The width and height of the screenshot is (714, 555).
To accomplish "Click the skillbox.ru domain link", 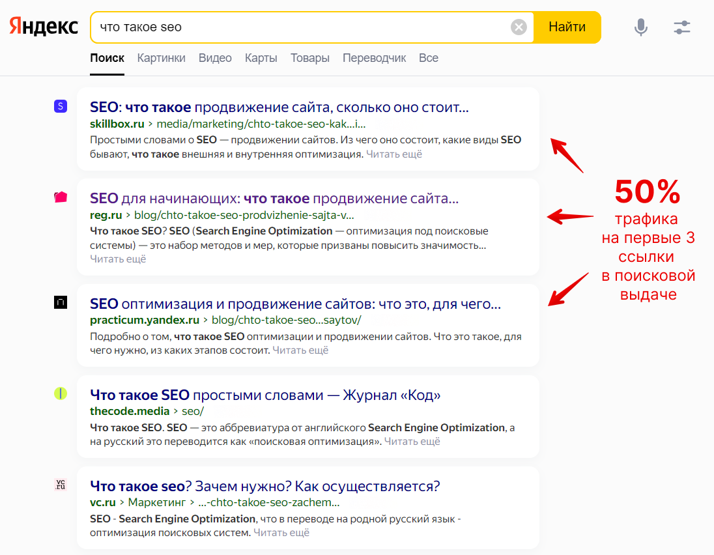I will 117,124.
